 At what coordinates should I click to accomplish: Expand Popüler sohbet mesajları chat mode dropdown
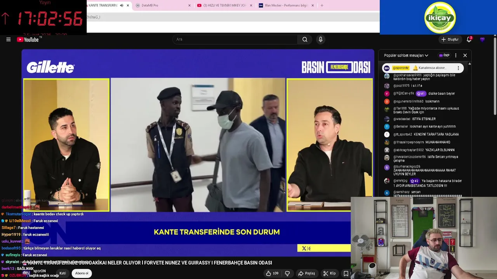click(x=406, y=55)
